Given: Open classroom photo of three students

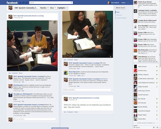Looking at the screenshot, I should click(32, 46).
